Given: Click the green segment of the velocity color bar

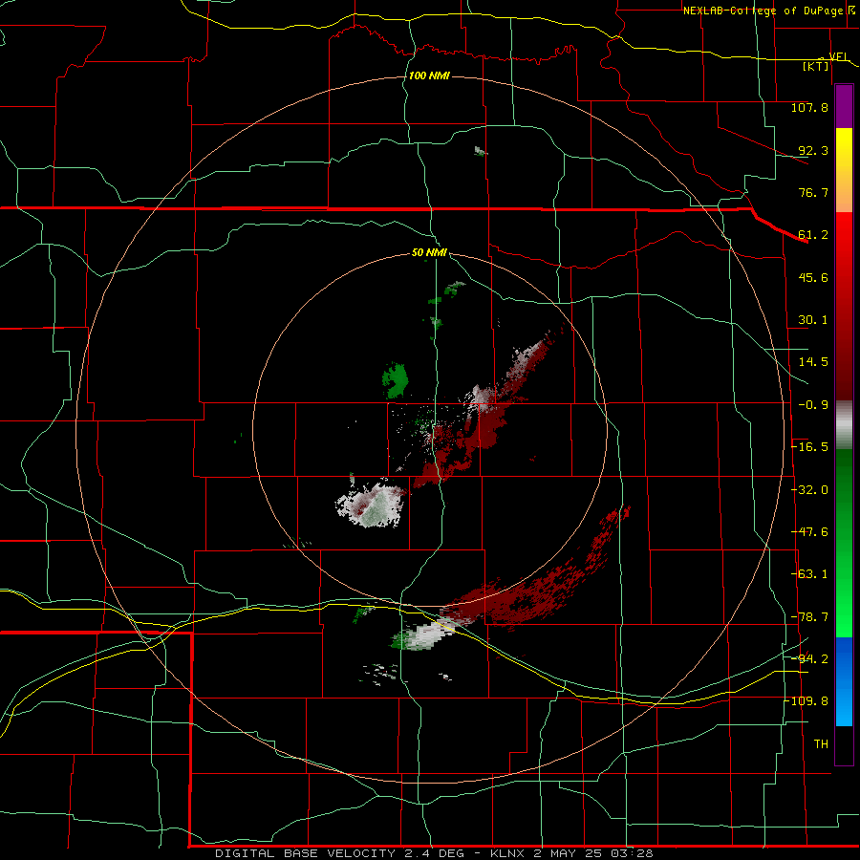Looking at the screenshot, I should tap(844, 543).
